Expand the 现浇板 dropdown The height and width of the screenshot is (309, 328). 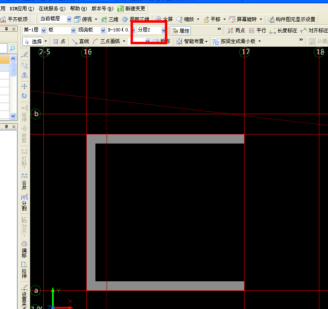[103, 30]
